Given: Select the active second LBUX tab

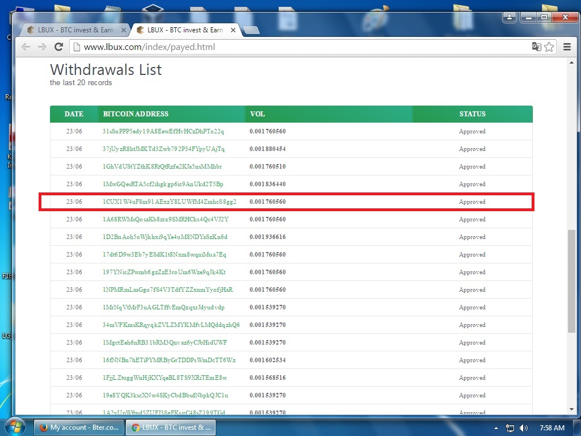Looking at the screenshot, I should click(186, 30).
